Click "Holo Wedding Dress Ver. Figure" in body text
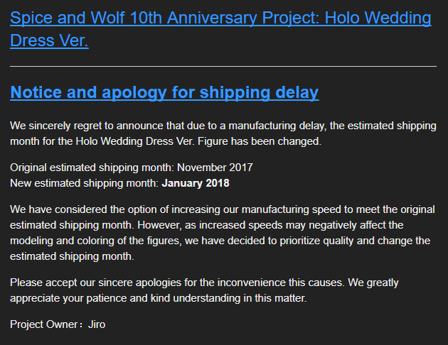This screenshot has width=448, height=345. (151, 141)
